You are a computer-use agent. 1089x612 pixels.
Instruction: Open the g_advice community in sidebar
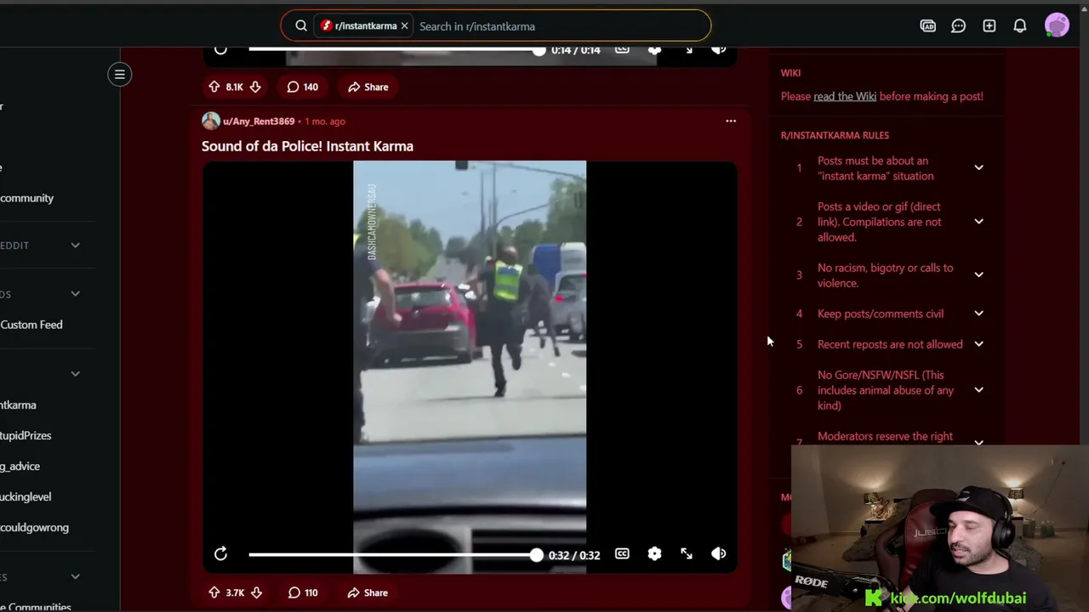point(20,467)
